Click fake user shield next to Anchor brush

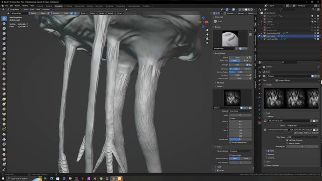pyautogui.click(x=240, y=49)
